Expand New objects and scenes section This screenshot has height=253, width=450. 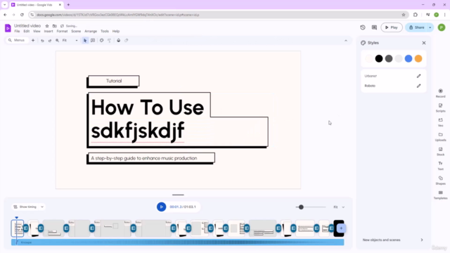[x=392, y=240]
